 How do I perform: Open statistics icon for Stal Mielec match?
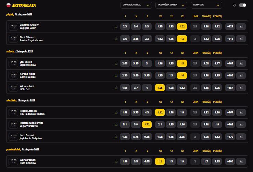click(241, 63)
